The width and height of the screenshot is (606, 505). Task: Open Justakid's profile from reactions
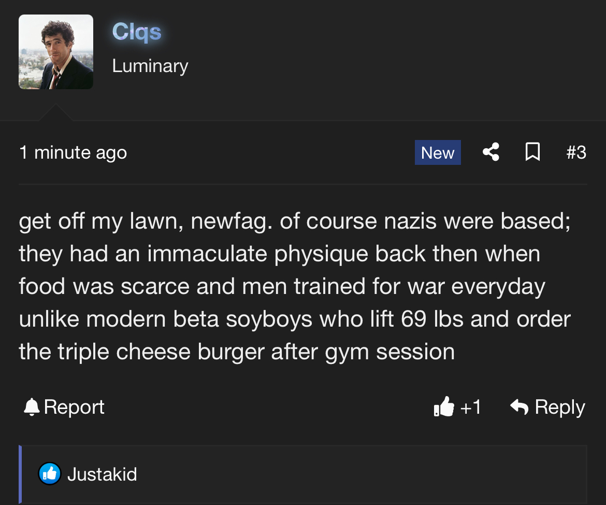[x=102, y=474]
